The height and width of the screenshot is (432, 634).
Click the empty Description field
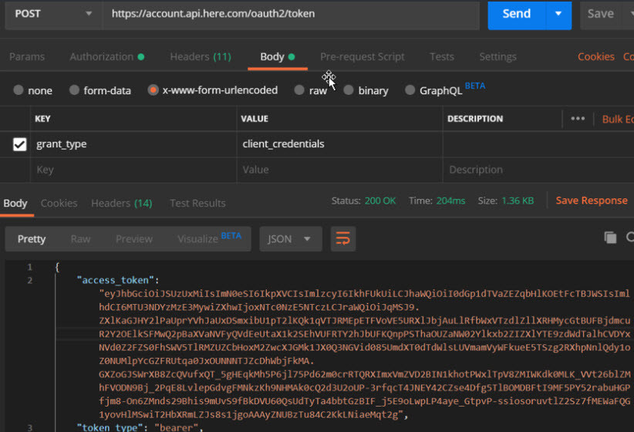click(538, 170)
